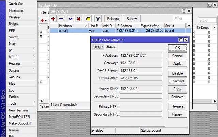Open New Terminal from the sidebar
The image size is (218, 137).
tap(18, 110)
